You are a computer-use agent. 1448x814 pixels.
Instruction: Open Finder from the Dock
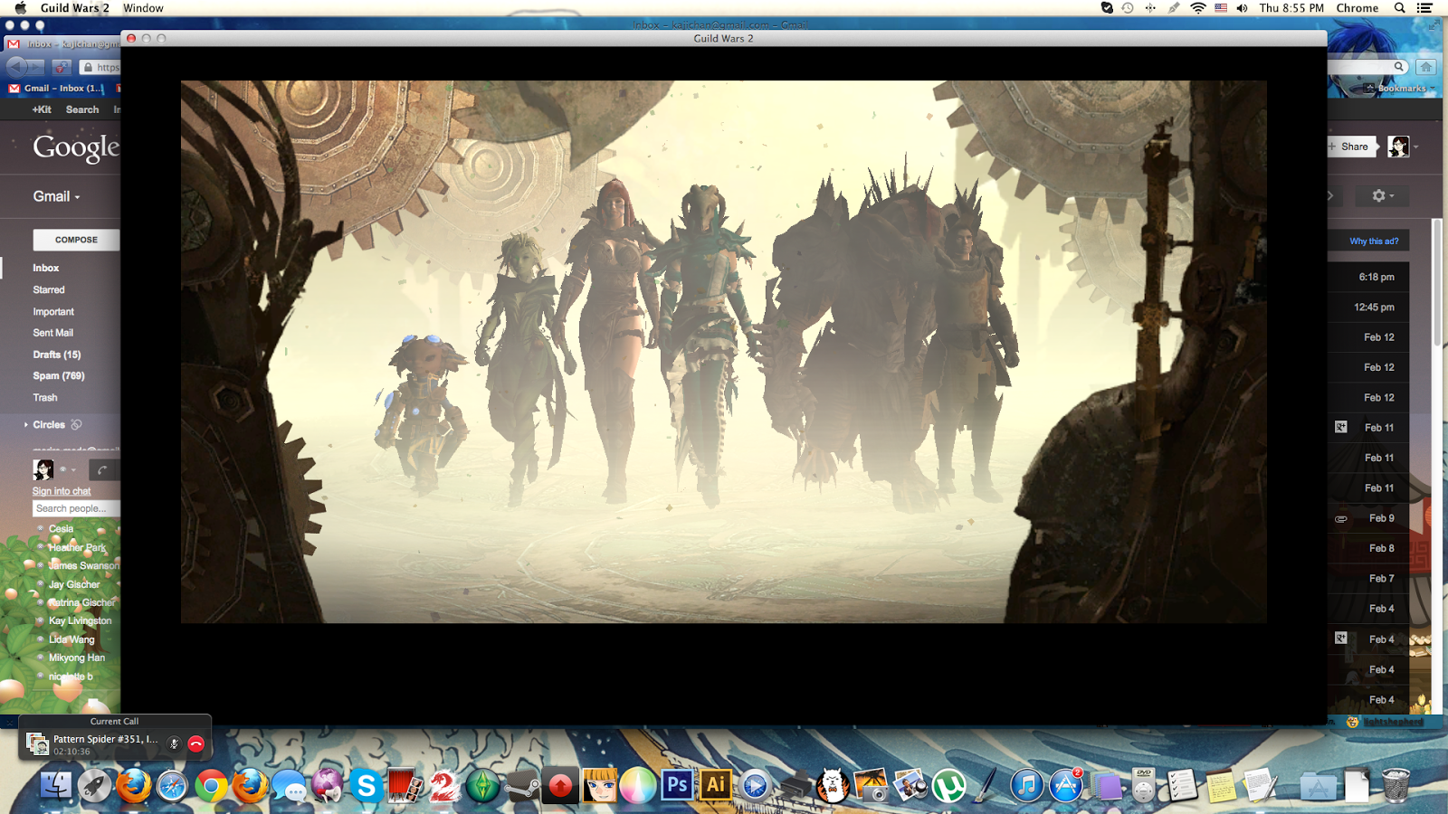[x=56, y=785]
